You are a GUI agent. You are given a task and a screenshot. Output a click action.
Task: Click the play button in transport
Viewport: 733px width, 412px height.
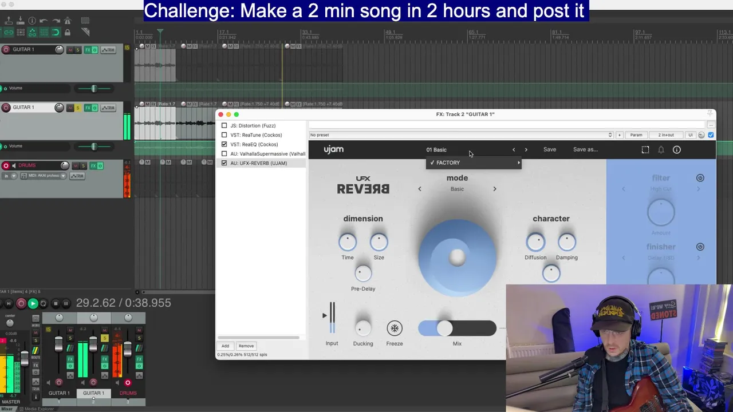(x=33, y=303)
